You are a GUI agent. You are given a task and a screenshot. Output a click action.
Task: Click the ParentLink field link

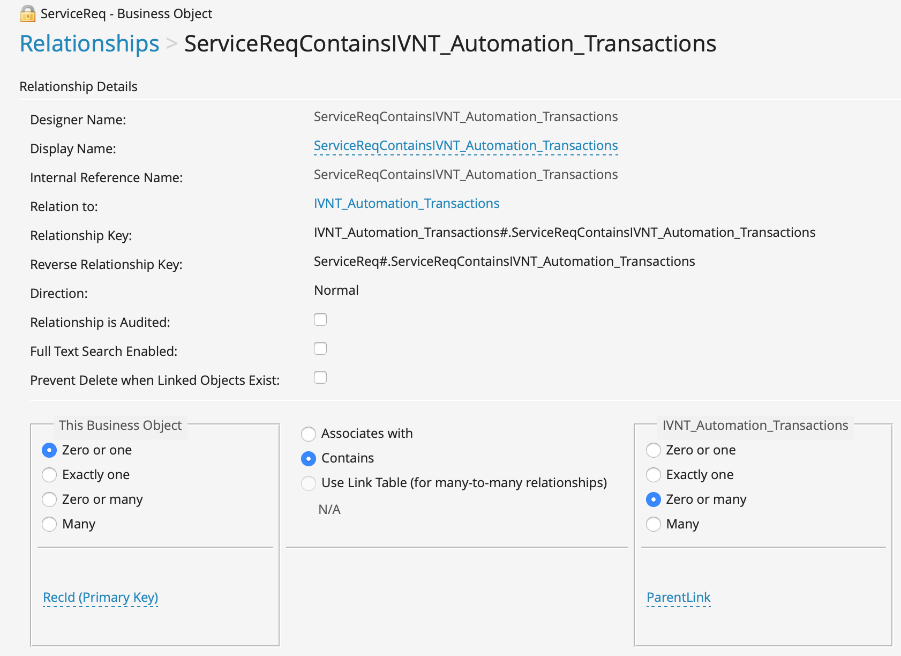[678, 598]
